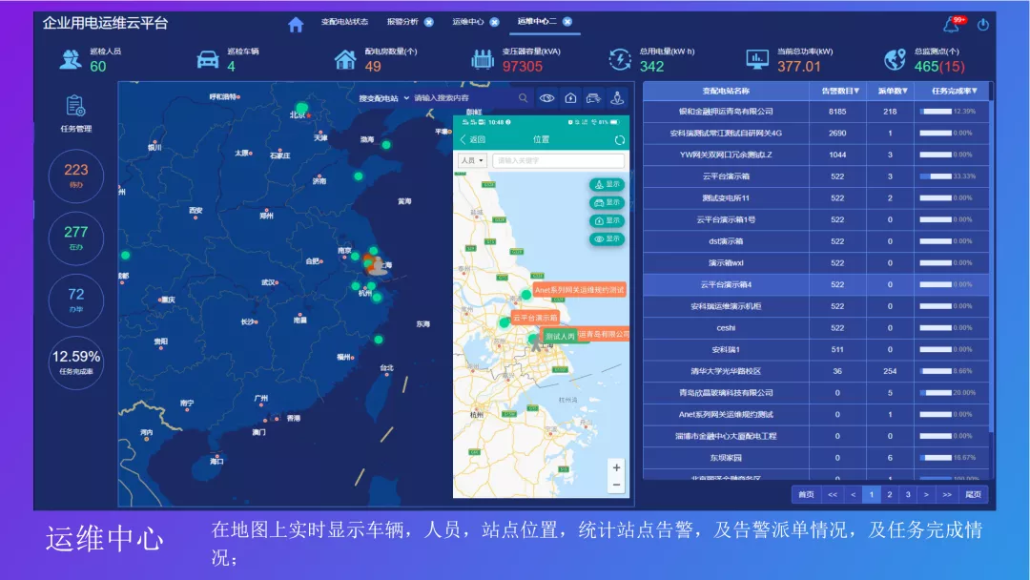
Task: Click the 总用电量 energy cycle icon
Action: click(620, 59)
